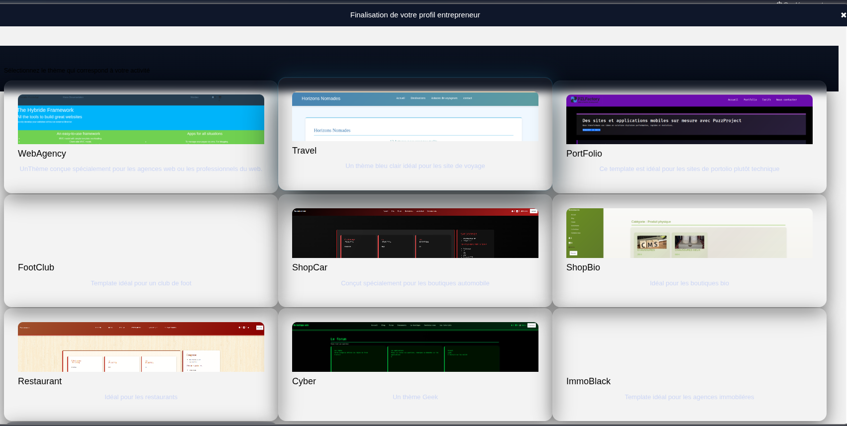The height and width of the screenshot is (426, 847).
Task: Pick the ShopBio green theme thumbnail
Action: pyautogui.click(x=689, y=233)
